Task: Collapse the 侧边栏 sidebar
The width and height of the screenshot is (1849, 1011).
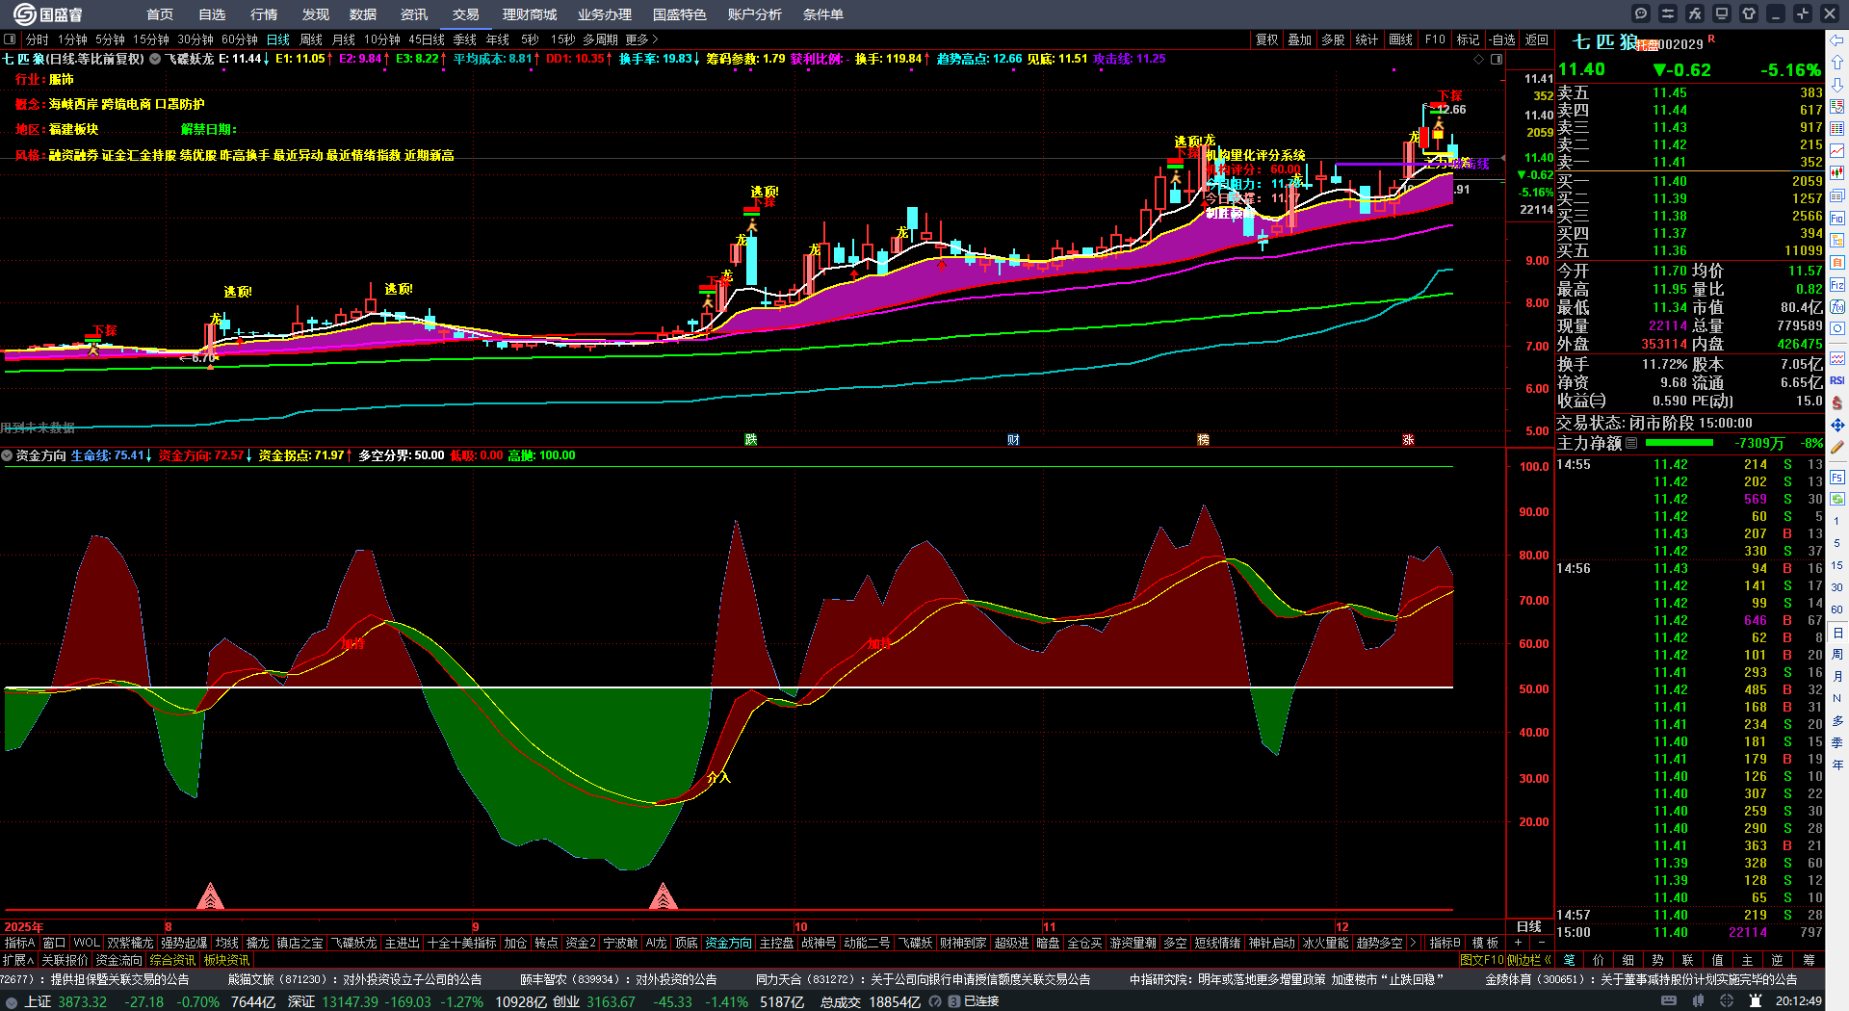Action: pyautogui.click(x=1529, y=960)
